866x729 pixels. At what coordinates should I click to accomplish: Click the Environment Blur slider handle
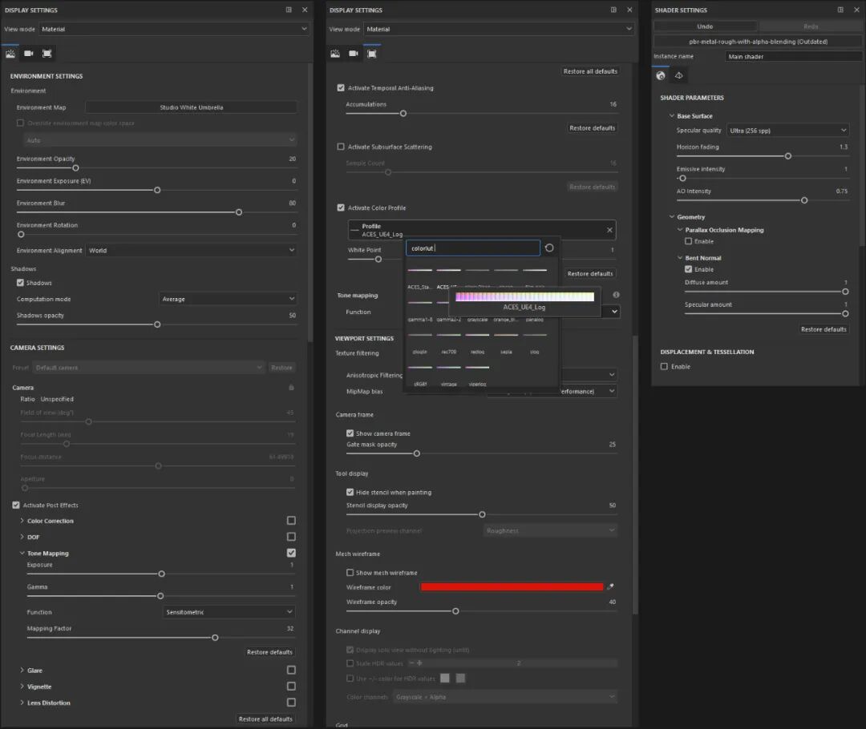click(239, 212)
